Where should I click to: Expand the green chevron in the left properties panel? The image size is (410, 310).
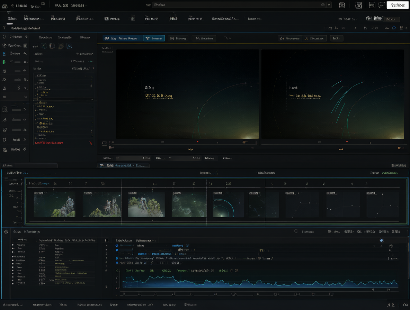[x=90, y=61]
